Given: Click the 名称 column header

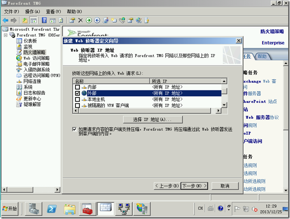Looking at the screenshot, I should [x=112, y=81].
